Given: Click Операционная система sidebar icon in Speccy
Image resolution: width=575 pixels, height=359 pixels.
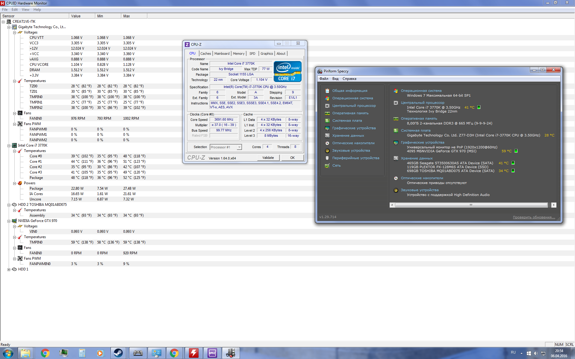Looking at the screenshot, I should [327, 98].
